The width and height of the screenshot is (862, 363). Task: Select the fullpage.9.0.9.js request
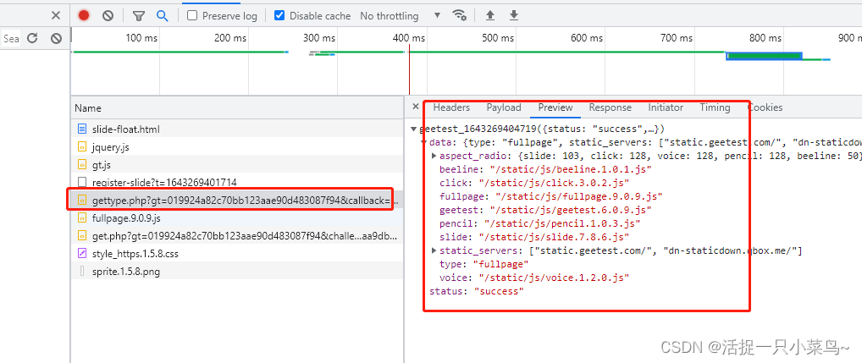126,217
